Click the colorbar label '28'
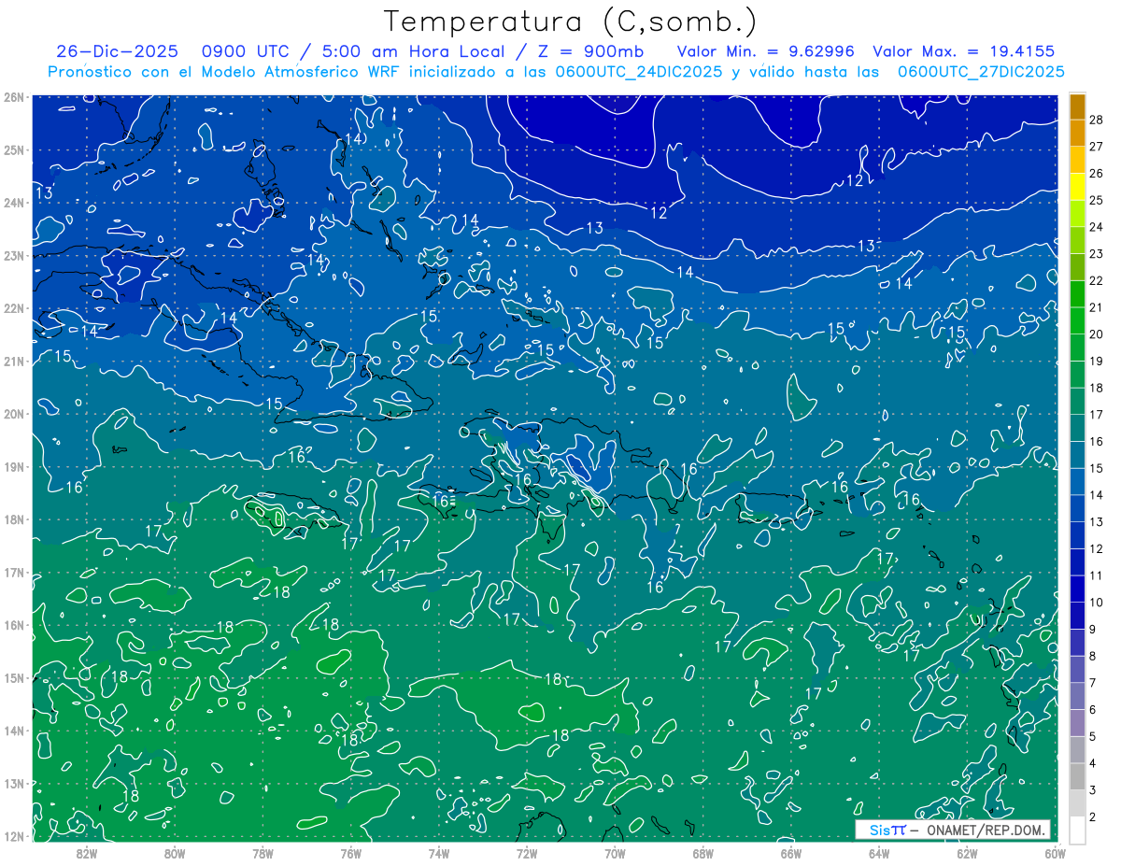This screenshot has width=1121, height=866. (1097, 120)
